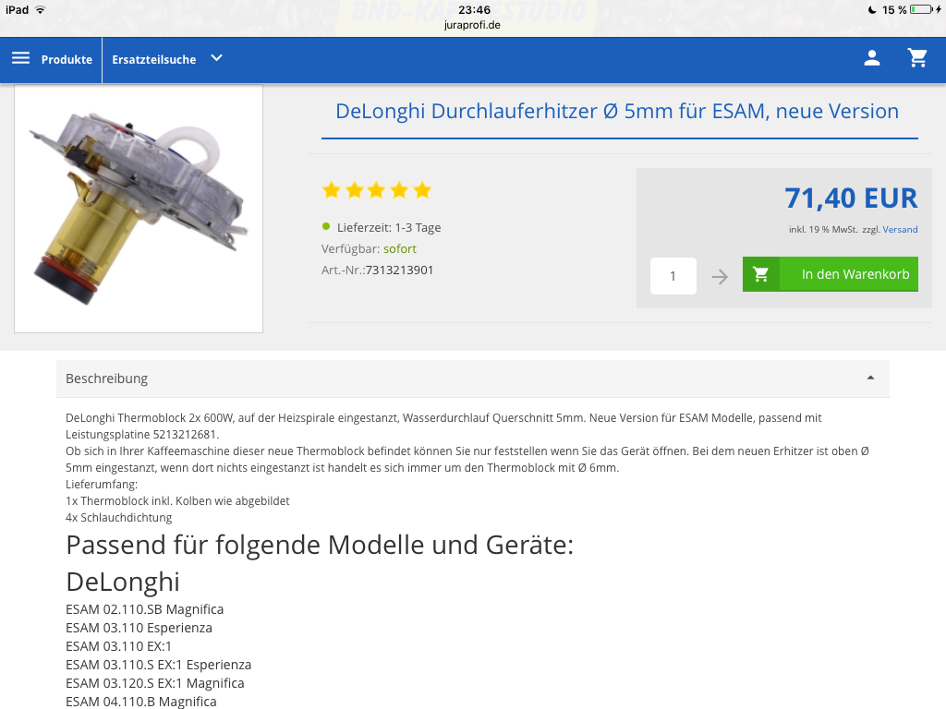
Task: Open the Produkte menu
Action: tap(67, 60)
